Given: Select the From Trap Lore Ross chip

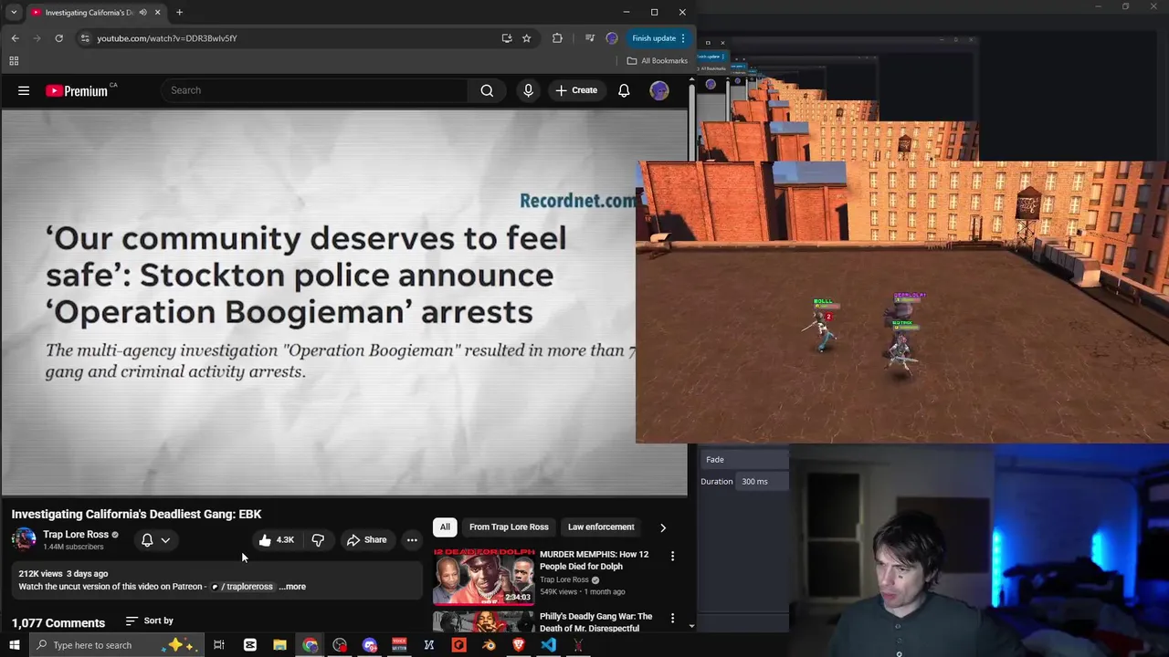Looking at the screenshot, I should point(509,527).
